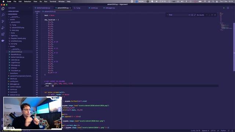The image size is (235, 132).
Task: Open Control Center in macOS menu bar
Action: tap(217, 1)
